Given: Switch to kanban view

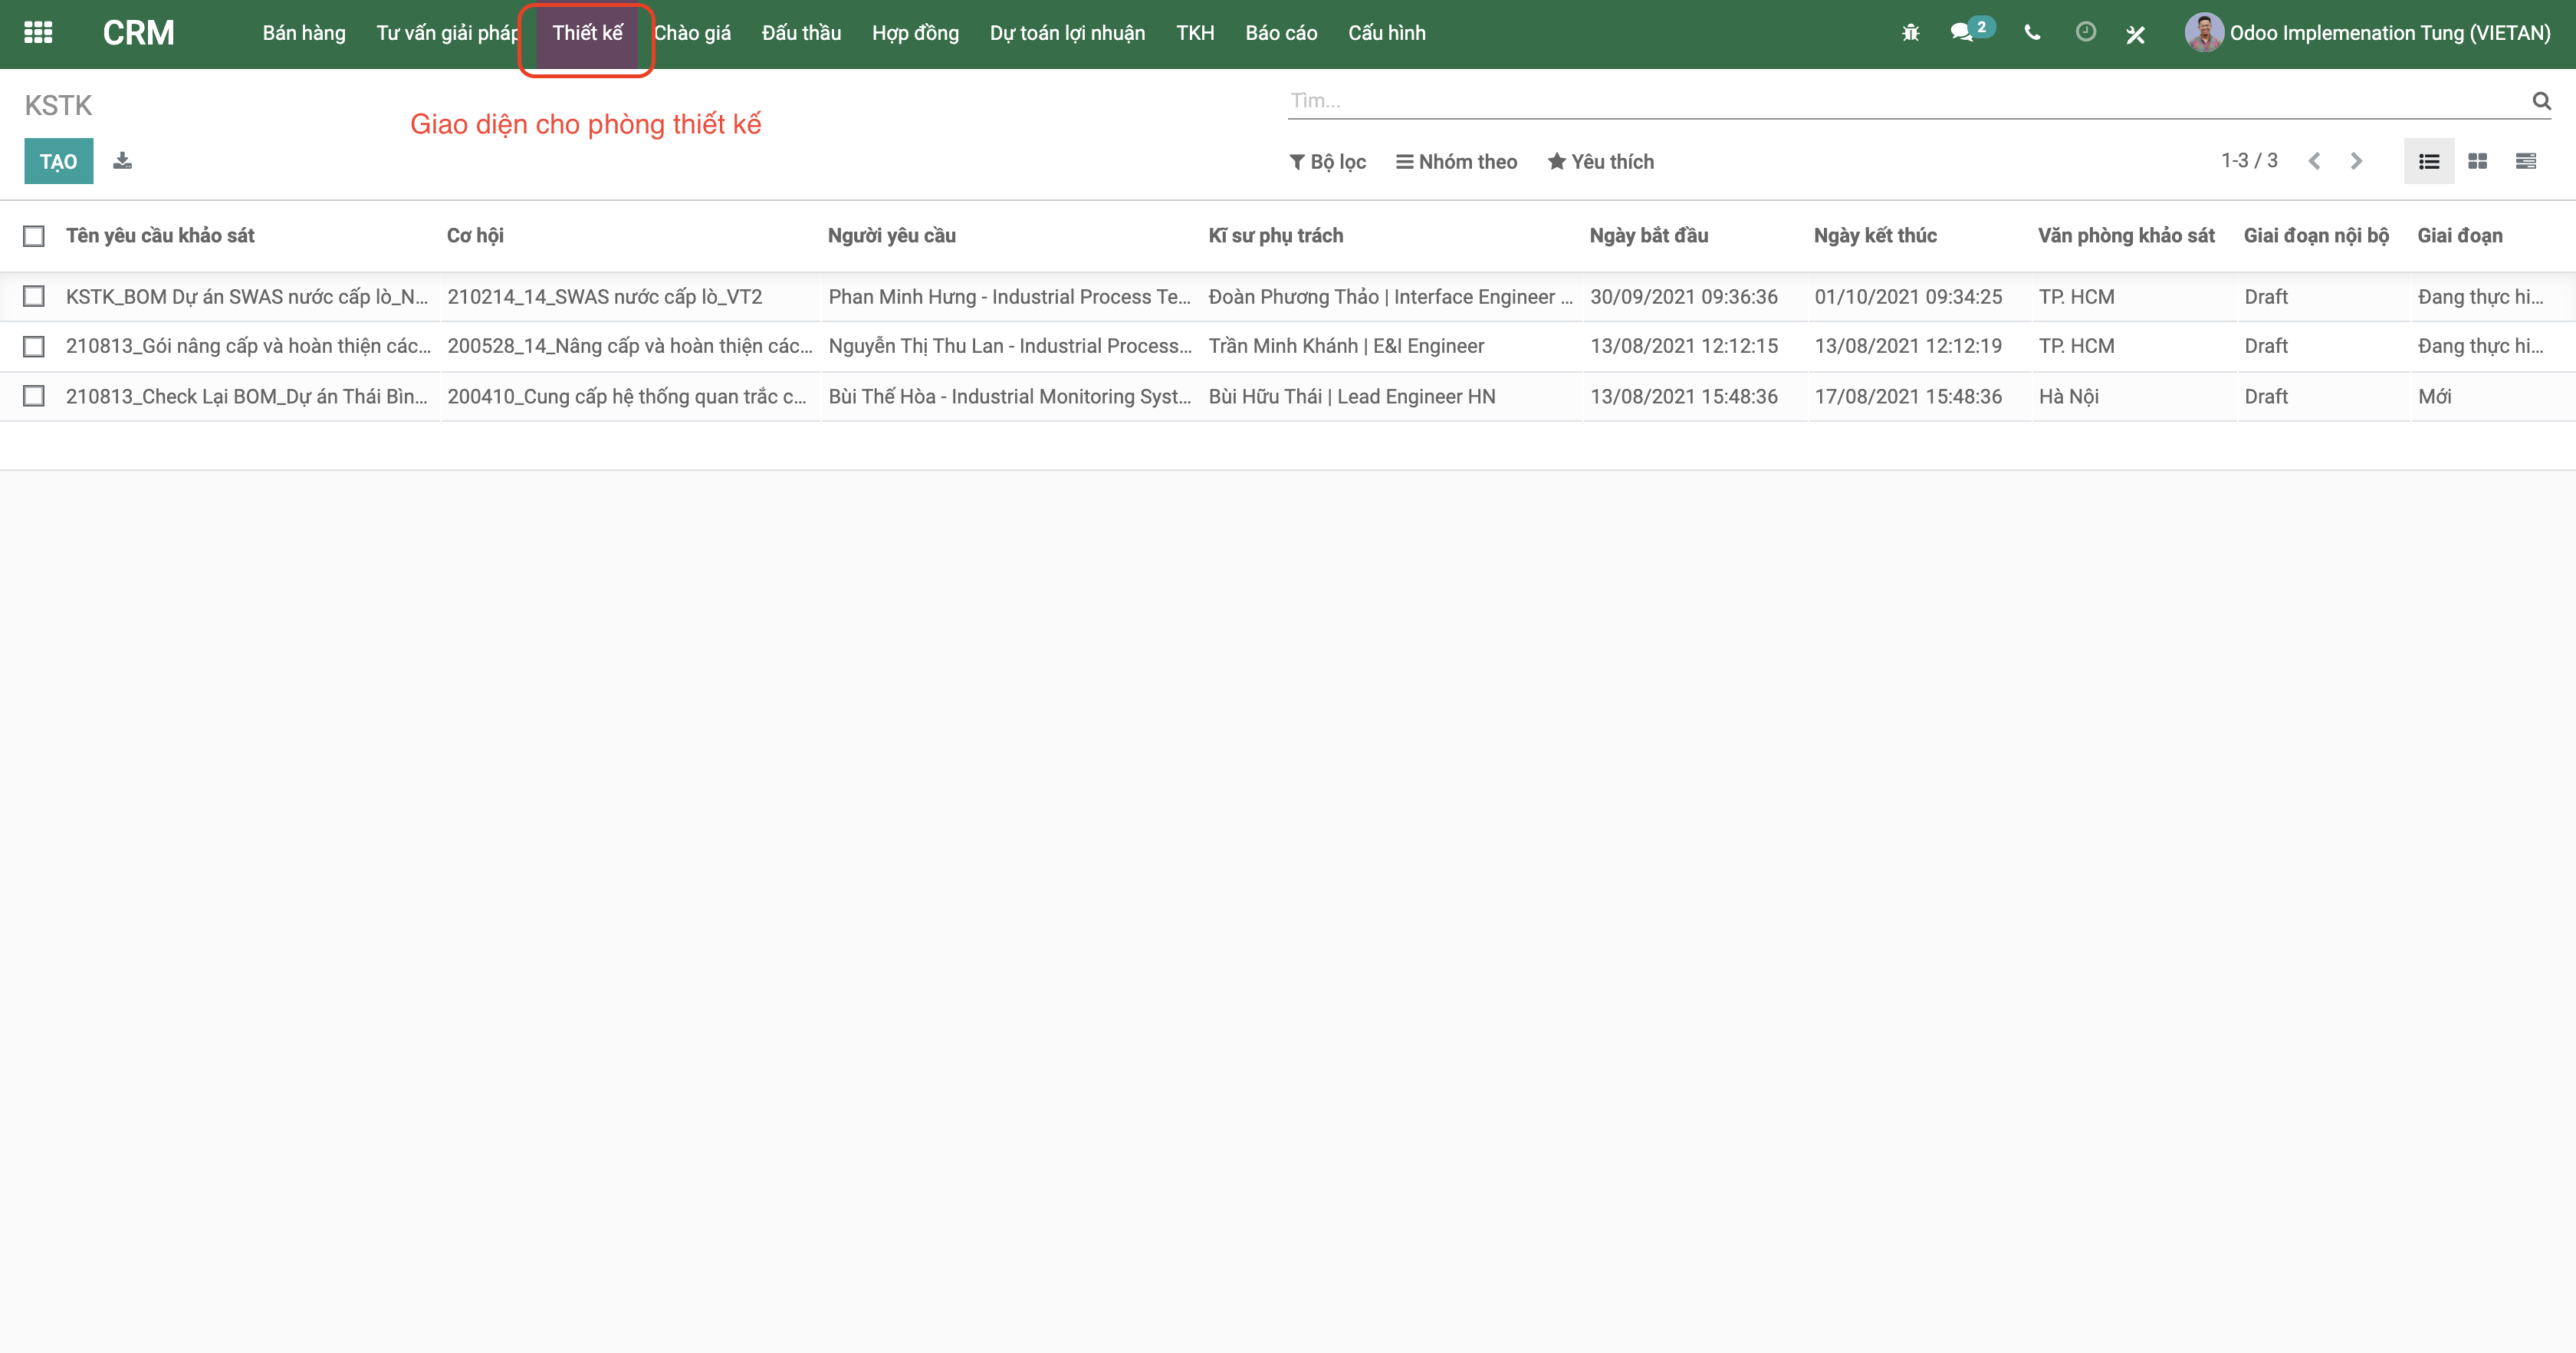Looking at the screenshot, I should (x=2478, y=160).
